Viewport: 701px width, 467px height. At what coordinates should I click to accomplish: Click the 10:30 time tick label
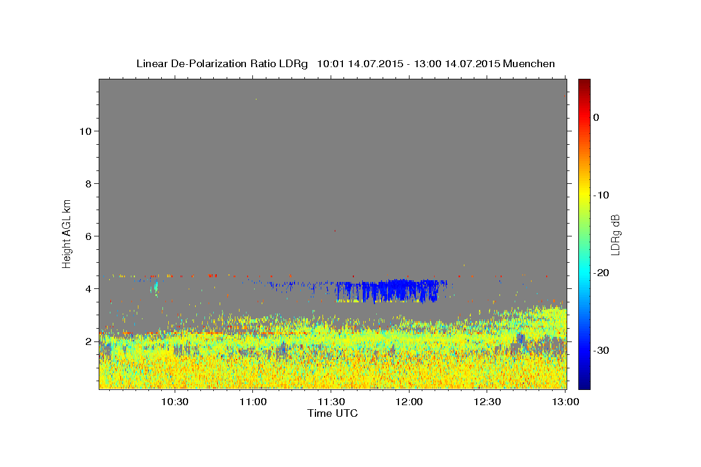(175, 402)
